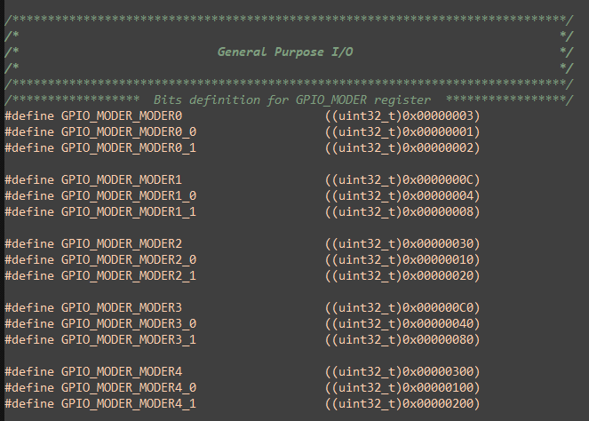
Task: Place the cursor on the value 0x00000080
Action: point(438,339)
